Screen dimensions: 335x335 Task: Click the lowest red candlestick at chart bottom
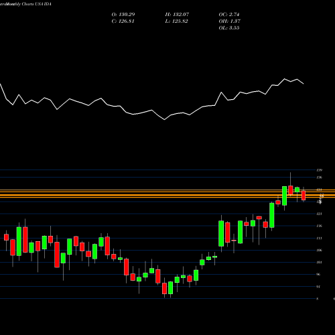[164, 288]
